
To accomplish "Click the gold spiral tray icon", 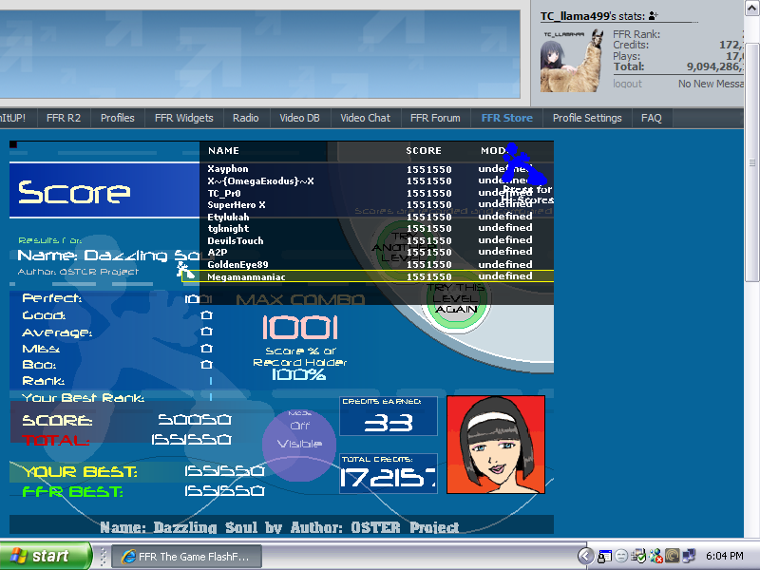I will coord(672,556).
